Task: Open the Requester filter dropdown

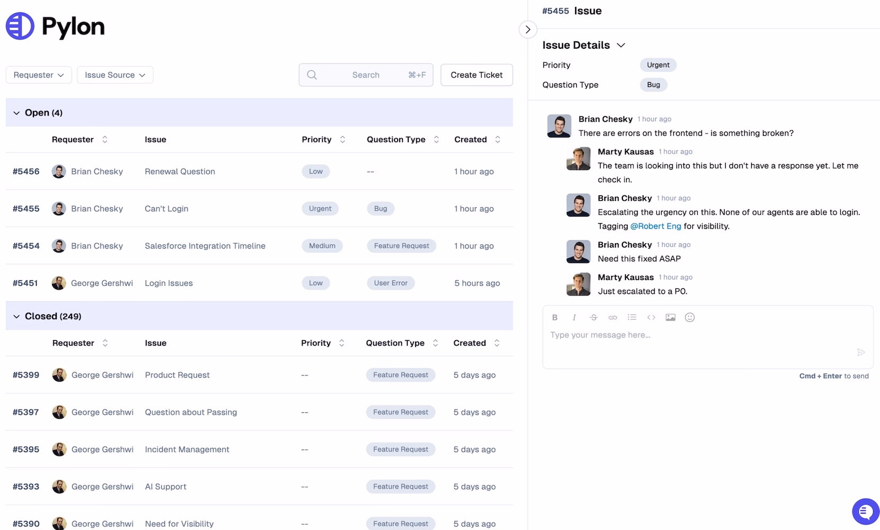Action: [39, 75]
